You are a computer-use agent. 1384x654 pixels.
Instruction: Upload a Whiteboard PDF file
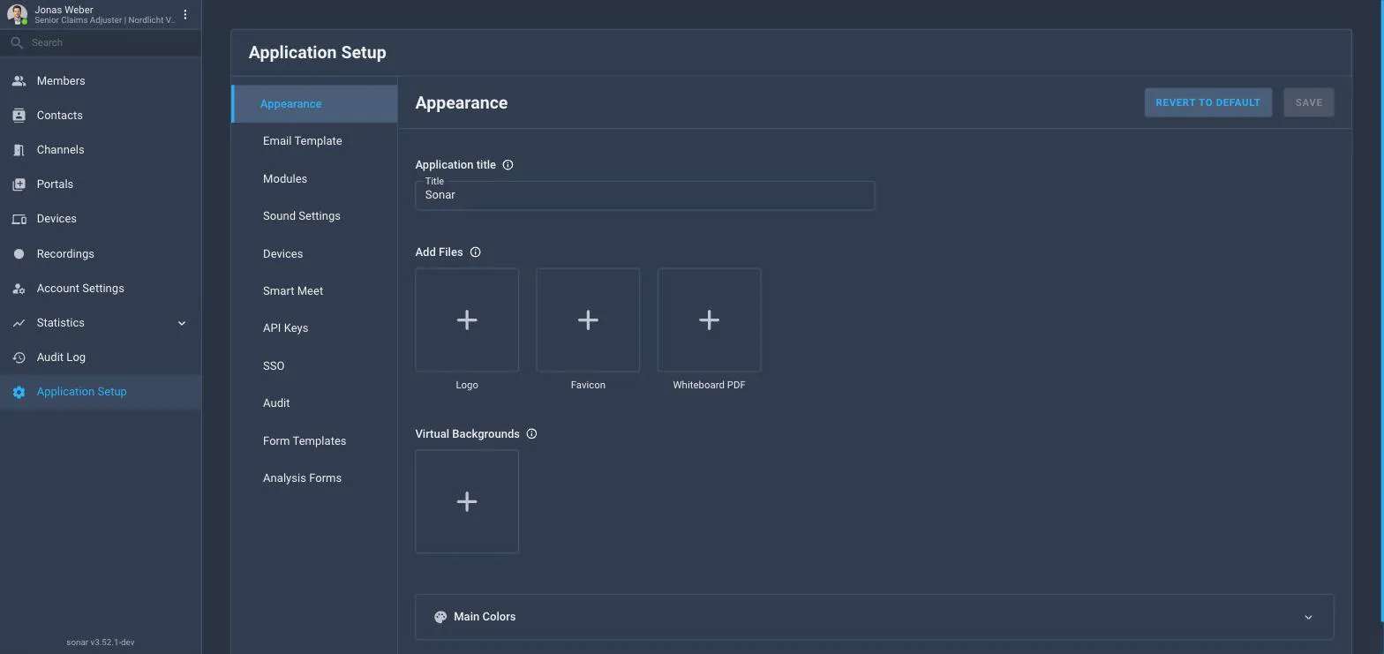(x=709, y=320)
